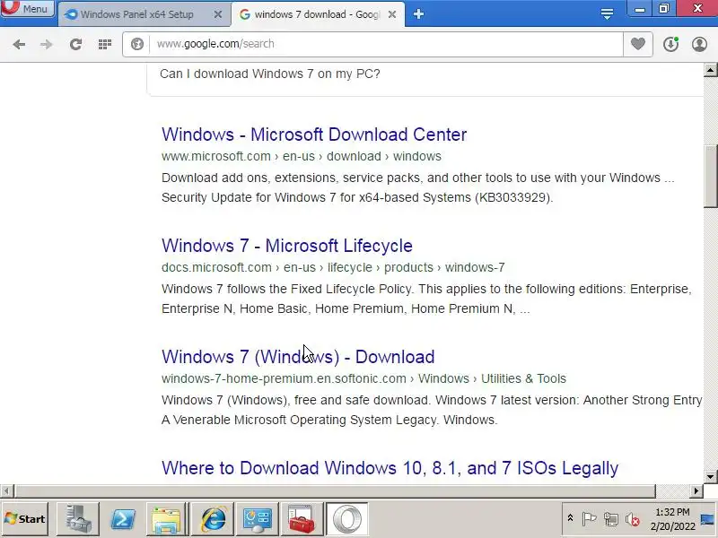Click the horizontal scrollbar thumb
The image size is (718, 538).
click(335, 490)
